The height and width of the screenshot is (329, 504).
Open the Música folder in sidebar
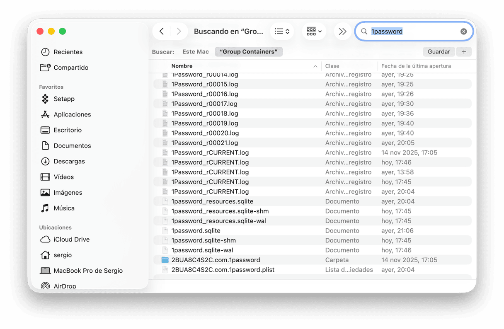64,208
